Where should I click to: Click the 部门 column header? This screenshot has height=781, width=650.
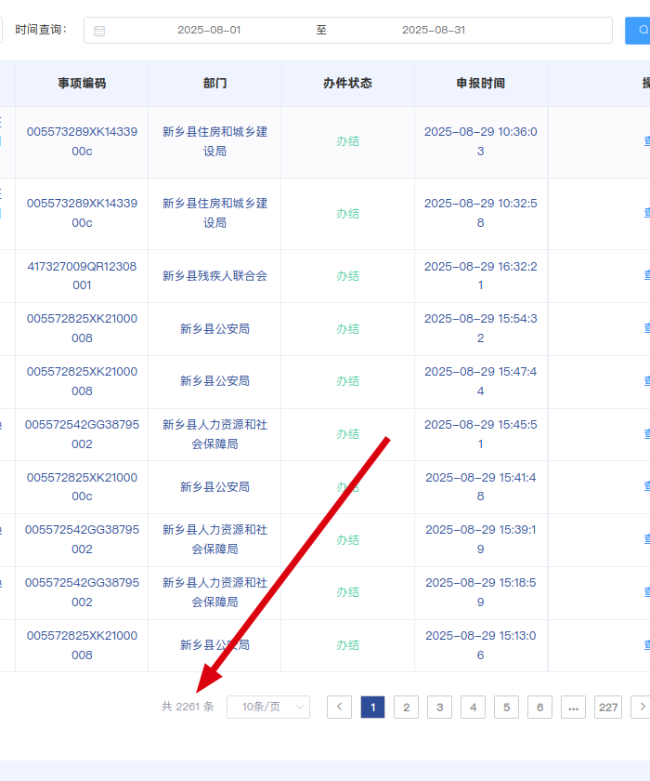[x=214, y=84]
